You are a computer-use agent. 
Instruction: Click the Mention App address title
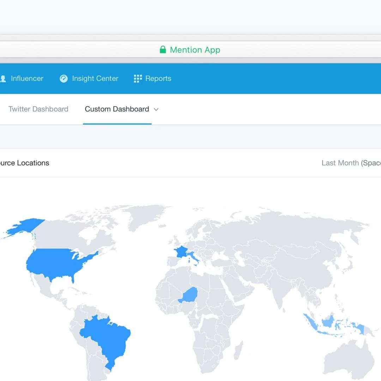195,50
